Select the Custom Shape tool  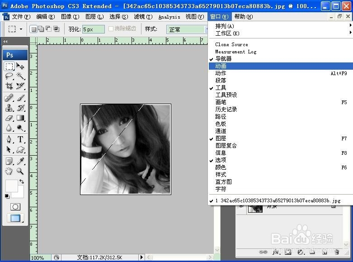tap(20, 149)
